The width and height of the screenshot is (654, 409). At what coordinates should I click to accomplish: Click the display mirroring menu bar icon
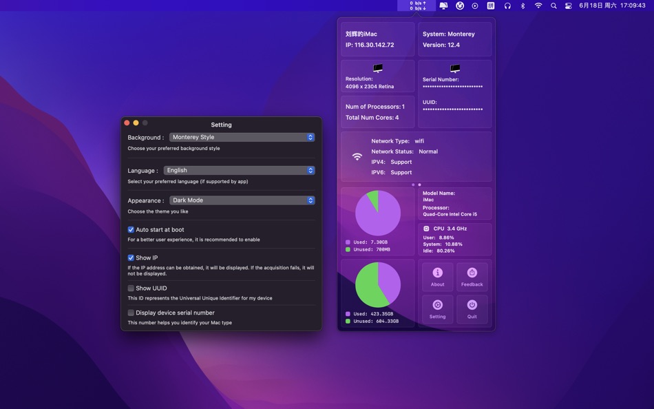443,6
